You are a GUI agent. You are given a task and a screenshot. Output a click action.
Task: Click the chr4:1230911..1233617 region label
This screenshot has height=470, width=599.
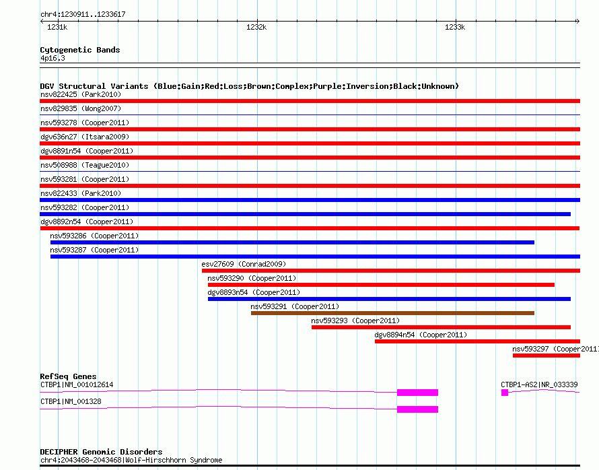pos(83,15)
